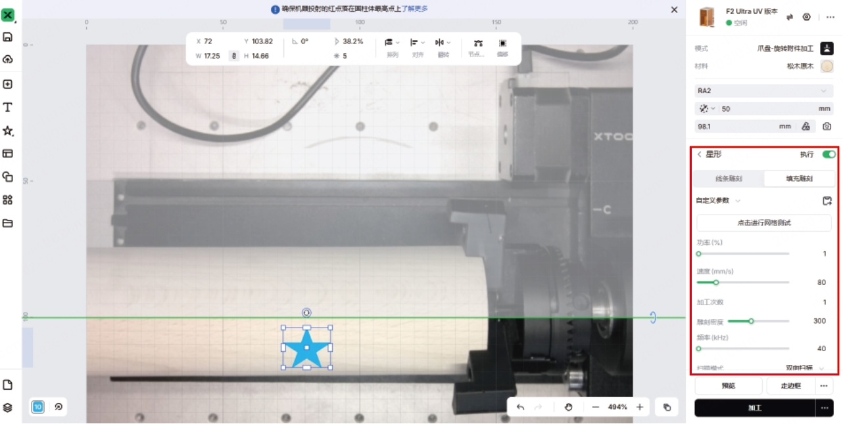This screenshot has width=843, height=424.
Task: Click the camera refresh icon beside 98.1 mm
Action: point(827,126)
